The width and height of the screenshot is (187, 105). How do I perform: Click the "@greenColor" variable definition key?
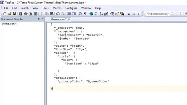[69, 35]
